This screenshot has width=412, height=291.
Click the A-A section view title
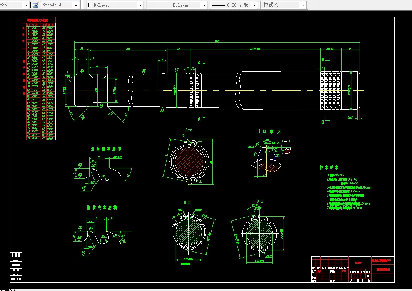[188, 130]
